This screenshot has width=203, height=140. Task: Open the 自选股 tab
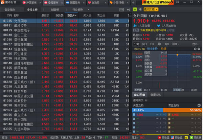pos(94,3)
